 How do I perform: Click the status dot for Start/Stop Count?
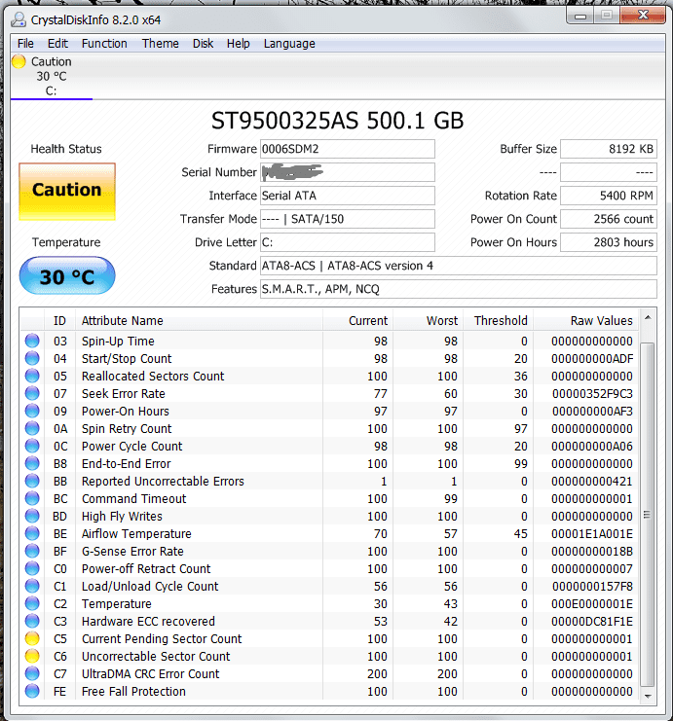(32, 358)
